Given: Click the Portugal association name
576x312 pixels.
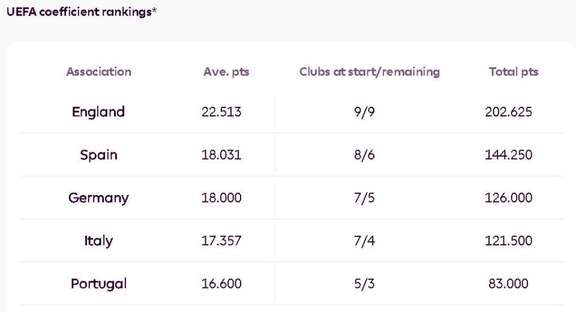Looking at the screenshot, I should [98, 284].
